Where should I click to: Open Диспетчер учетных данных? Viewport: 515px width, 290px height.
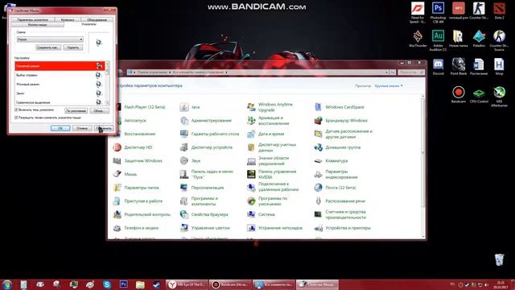point(272,147)
